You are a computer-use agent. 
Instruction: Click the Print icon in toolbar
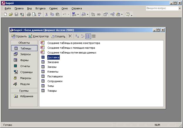[28, 14]
